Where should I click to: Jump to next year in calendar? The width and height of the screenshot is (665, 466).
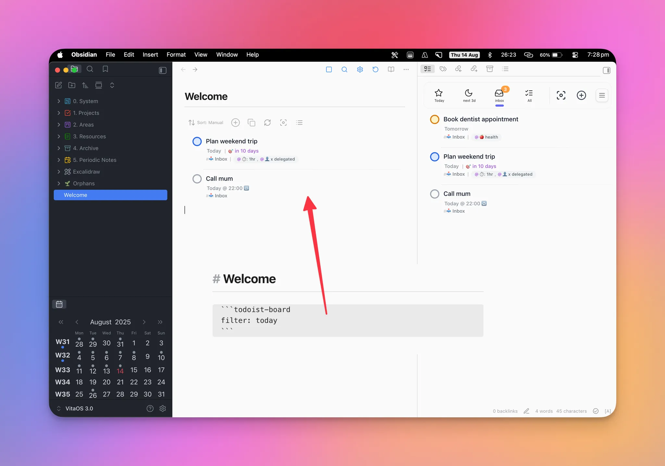pos(160,322)
